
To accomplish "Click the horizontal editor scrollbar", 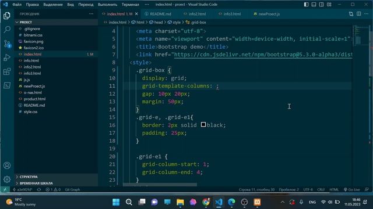I will tap(160, 185).
